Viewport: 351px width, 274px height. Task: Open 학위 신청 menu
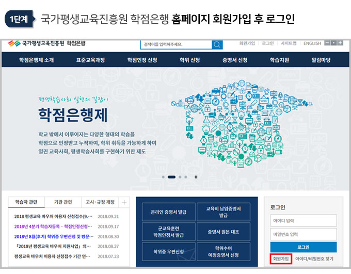pos(189,60)
